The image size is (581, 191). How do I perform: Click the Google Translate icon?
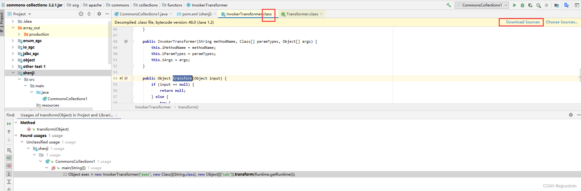(567, 5)
